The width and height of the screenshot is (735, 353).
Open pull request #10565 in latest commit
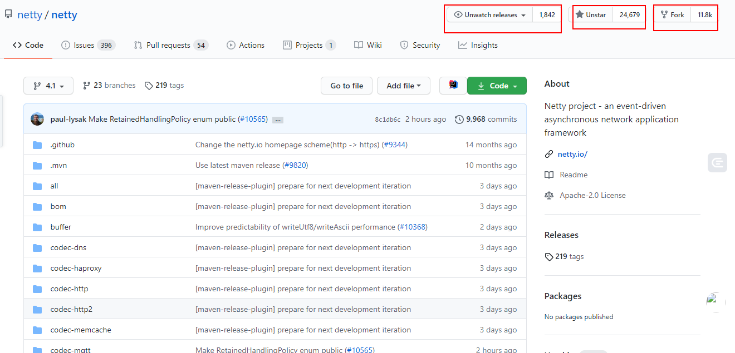pyautogui.click(x=253, y=119)
